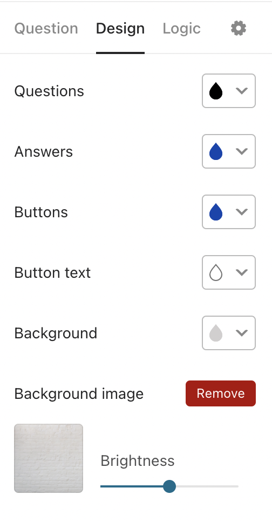Expand the Buttons color chevron
Screen dimensions: 272x521
[242, 212]
